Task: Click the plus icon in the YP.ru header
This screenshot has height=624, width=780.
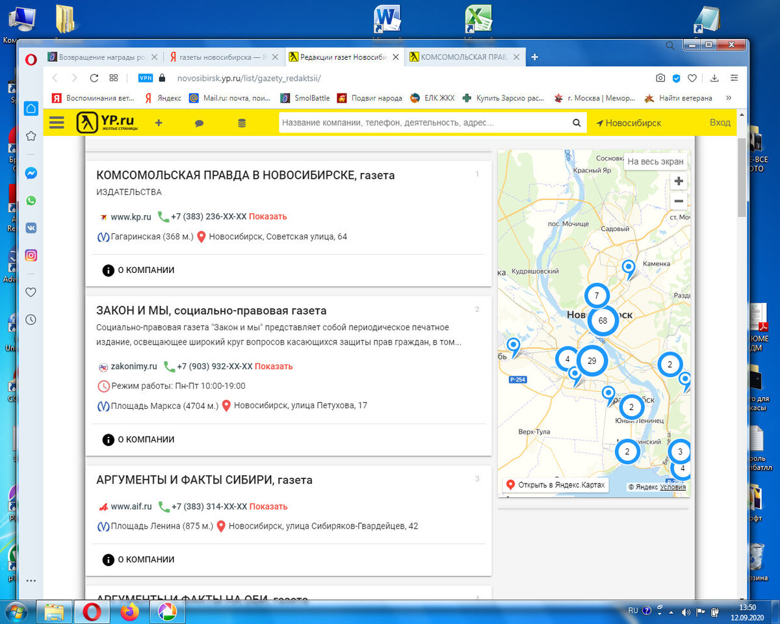Action: point(159,123)
